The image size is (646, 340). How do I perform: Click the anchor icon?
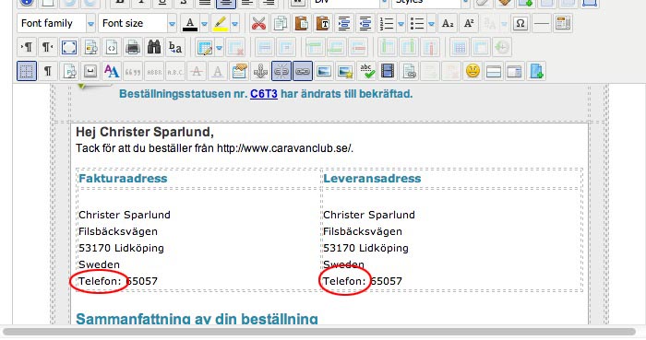(260, 72)
